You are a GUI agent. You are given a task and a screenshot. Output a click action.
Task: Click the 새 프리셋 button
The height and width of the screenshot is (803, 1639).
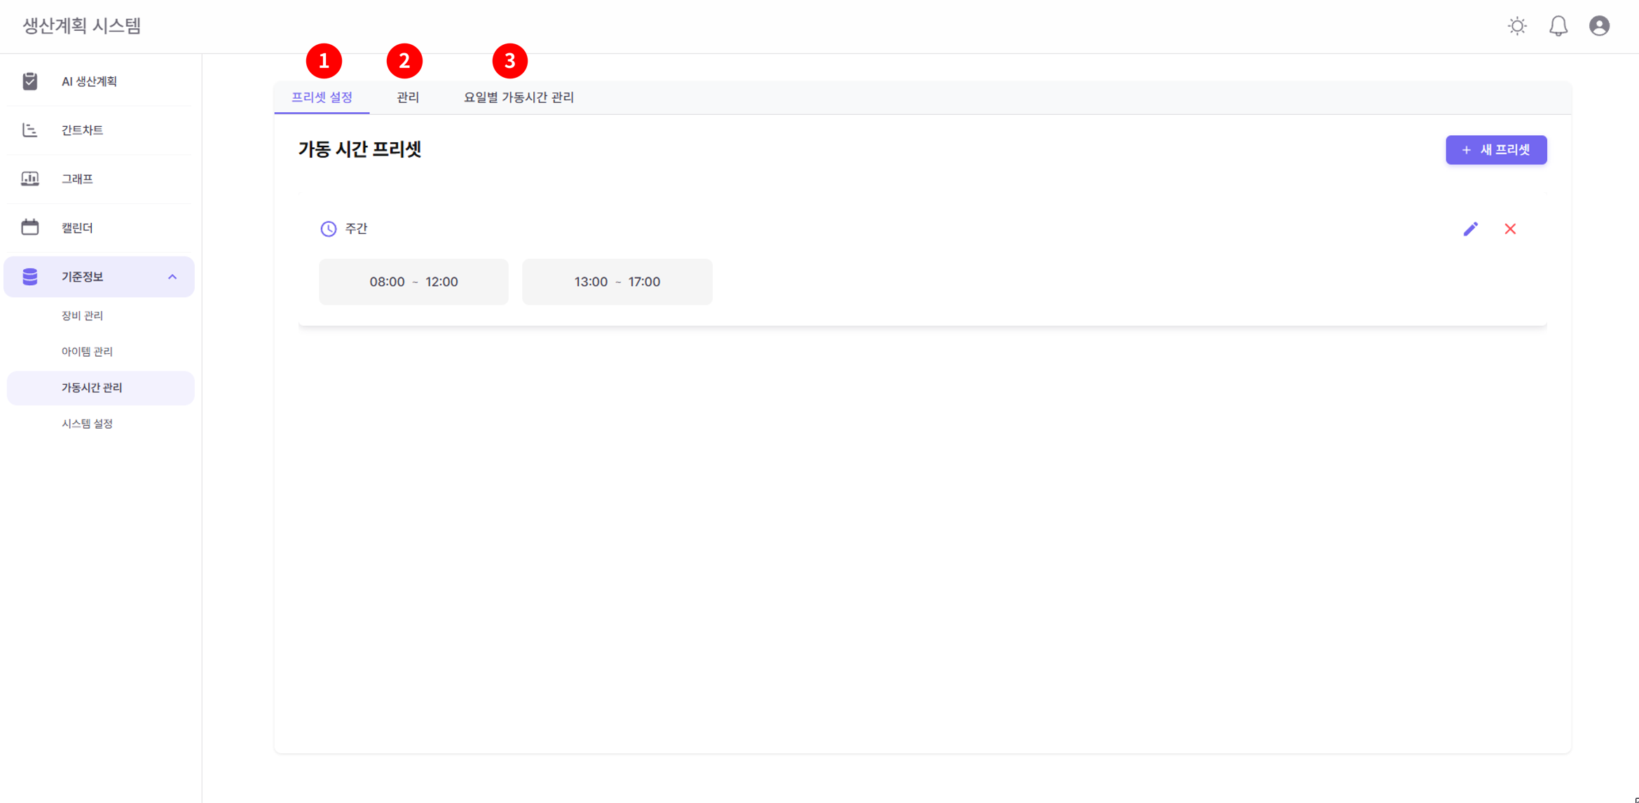click(1496, 149)
